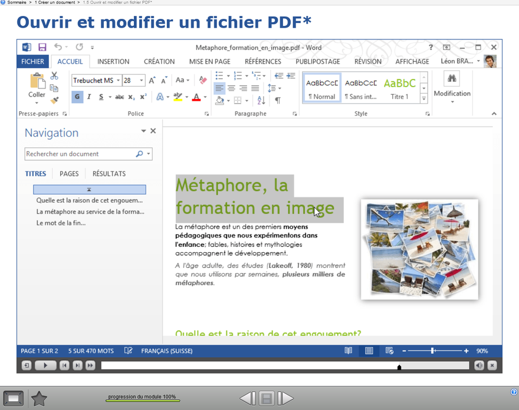Apply the Titre 1 style
Screen dimensions: 519x410
pos(399,88)
